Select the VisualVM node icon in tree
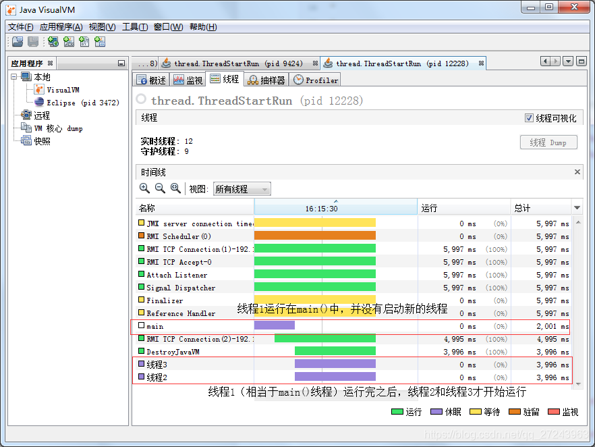This screenshot has height=447, width=595. [x=39, y=90]
